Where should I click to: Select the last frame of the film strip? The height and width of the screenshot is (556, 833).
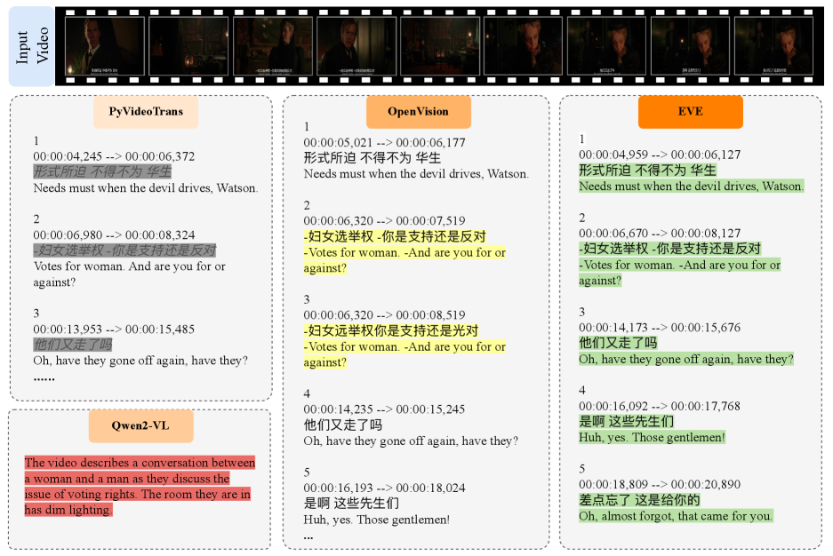point(774,46)
